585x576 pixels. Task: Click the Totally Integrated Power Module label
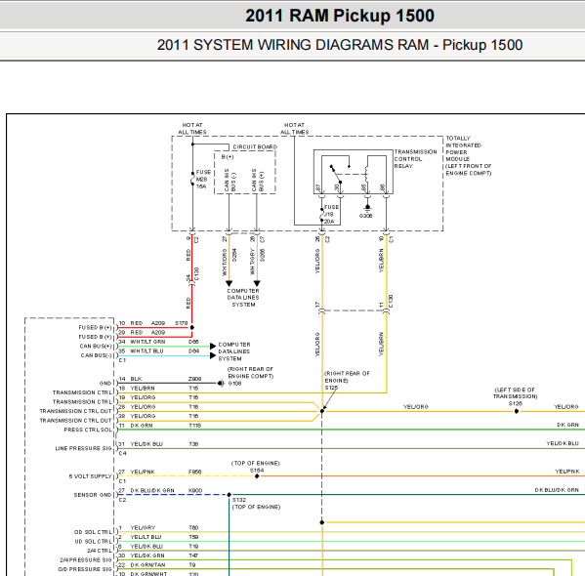point(468,155)
